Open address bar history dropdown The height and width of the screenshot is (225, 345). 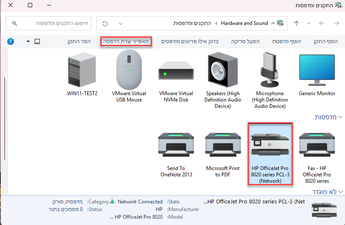(121, 23)
